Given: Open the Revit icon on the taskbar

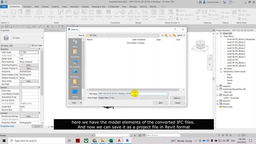Looking at the screenshot, I should point(127,140).
